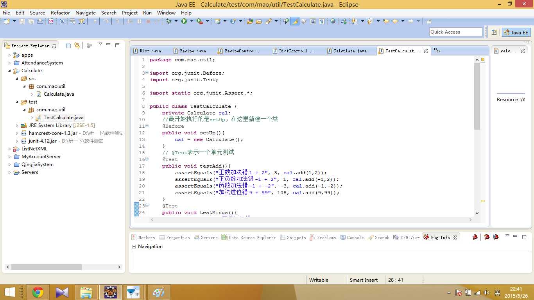Open the Run configurations dropdown arrow
The height and width of the screenshot is (300, 534).
(192, 21)
